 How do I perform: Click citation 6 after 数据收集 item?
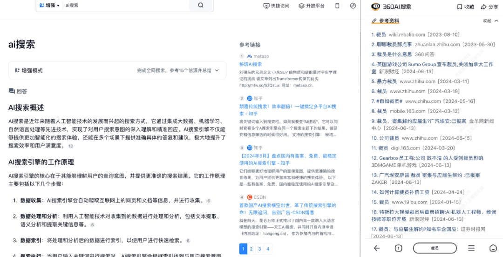209,201
